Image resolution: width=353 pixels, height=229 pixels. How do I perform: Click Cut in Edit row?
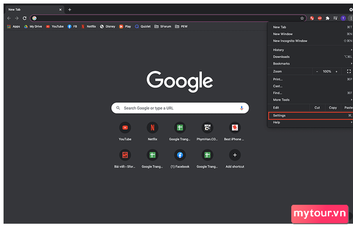[317, 108]
